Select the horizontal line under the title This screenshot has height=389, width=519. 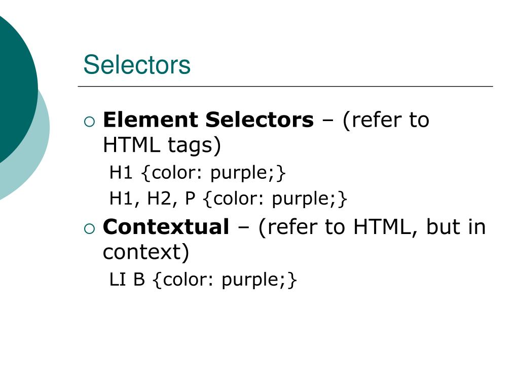(x=285, y=86)
